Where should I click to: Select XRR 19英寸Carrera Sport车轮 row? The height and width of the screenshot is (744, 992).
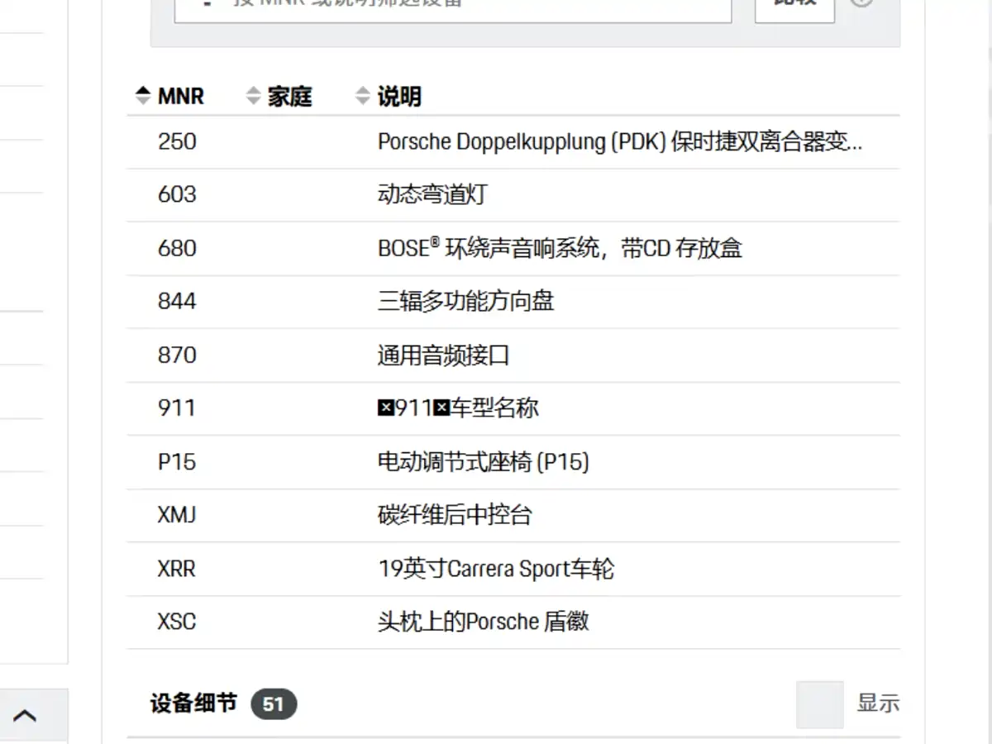[x=513, y=569]
